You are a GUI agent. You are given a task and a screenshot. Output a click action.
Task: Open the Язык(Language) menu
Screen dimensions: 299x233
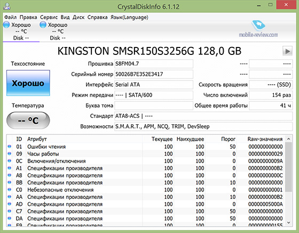tap(129, 17)
